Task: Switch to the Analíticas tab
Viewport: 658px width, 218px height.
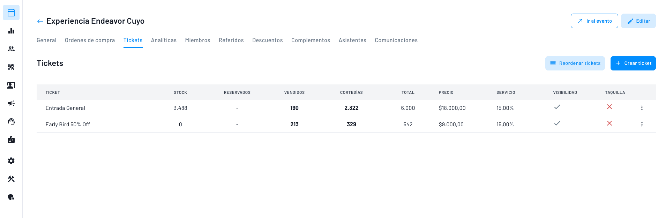Action: pyautogui.click(x=164, y=40)
